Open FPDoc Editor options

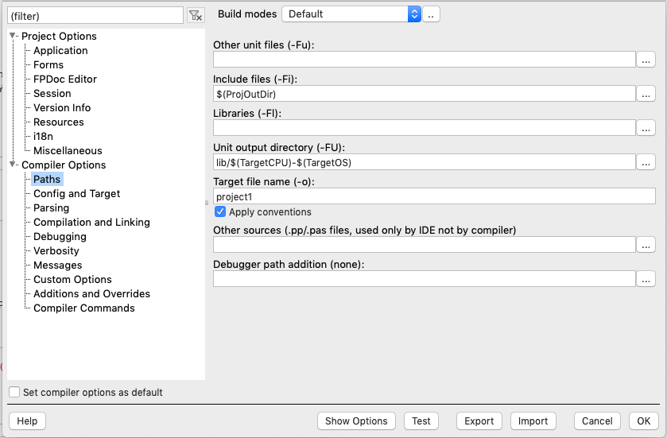point(65,79)
